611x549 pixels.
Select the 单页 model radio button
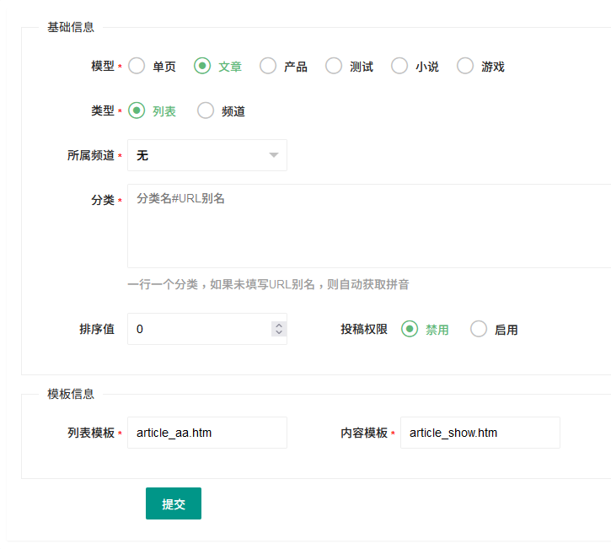(137, 67)
